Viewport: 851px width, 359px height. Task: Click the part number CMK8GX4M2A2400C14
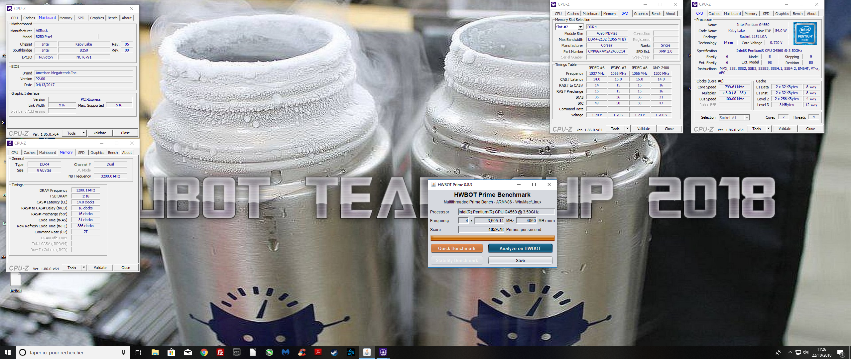tap(606, 51)
